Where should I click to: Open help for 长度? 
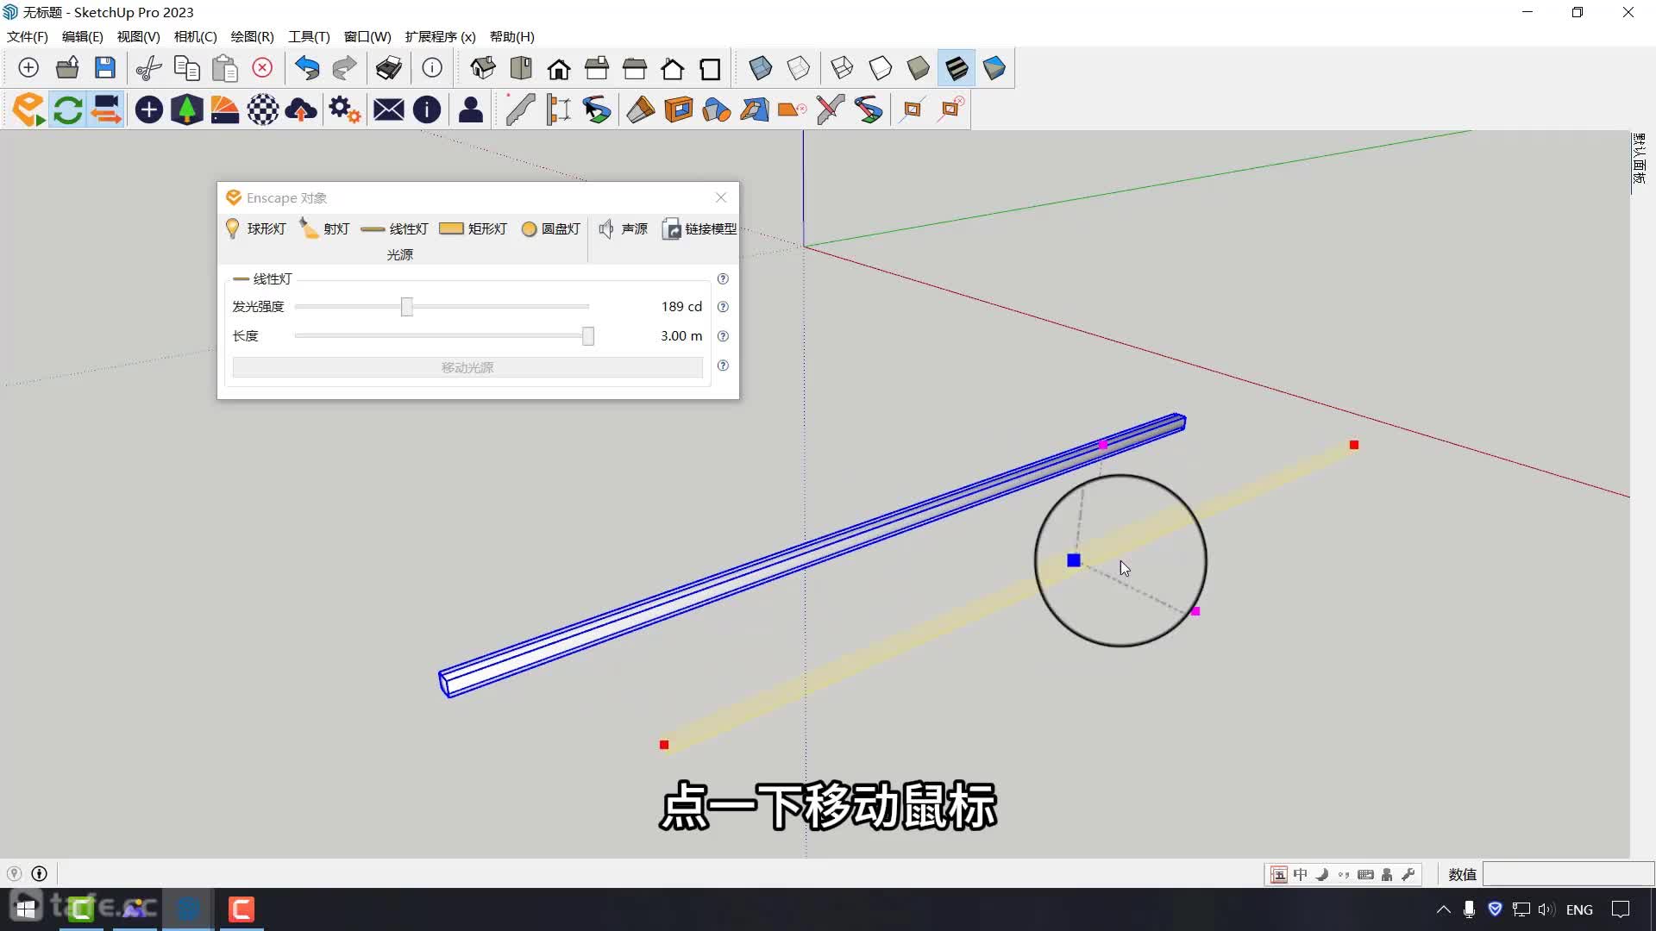pos(723,336)
